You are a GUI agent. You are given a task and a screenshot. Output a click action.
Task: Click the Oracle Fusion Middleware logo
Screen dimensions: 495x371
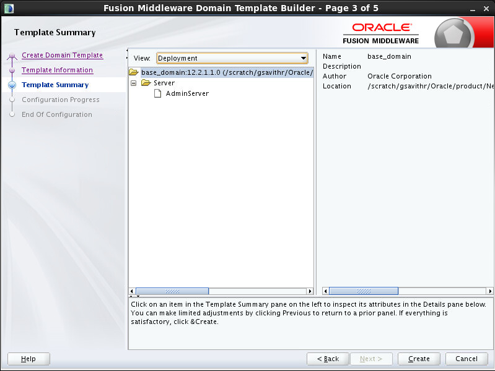point(381,33)
